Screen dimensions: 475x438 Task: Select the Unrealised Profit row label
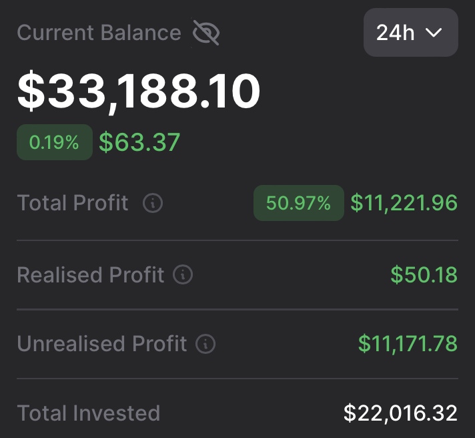coord(102,344)
